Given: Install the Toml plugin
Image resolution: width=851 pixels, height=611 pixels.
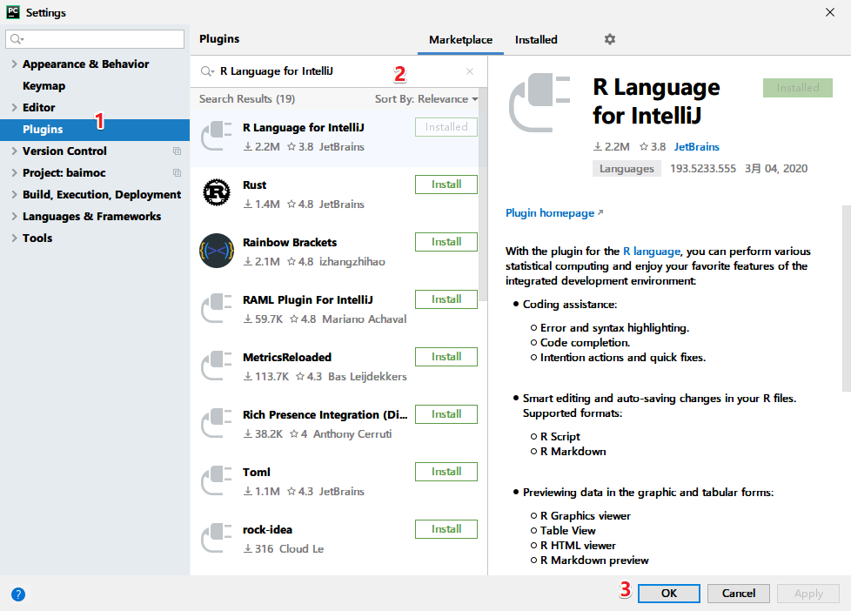Looking at the screenshot, I should [x=446, y=472].
